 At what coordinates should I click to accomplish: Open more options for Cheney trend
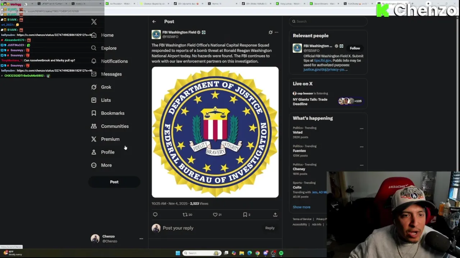[362, 165]
